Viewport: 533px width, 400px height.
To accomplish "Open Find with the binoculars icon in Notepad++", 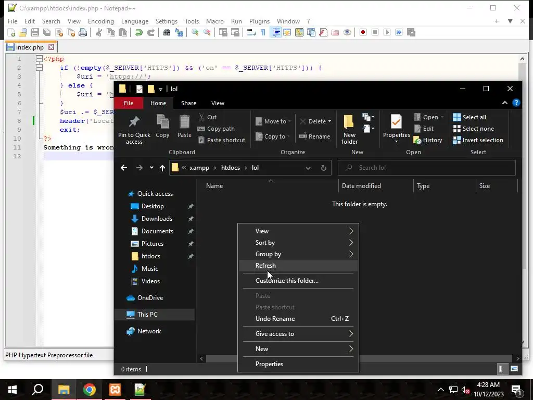I will coord(167,33).
